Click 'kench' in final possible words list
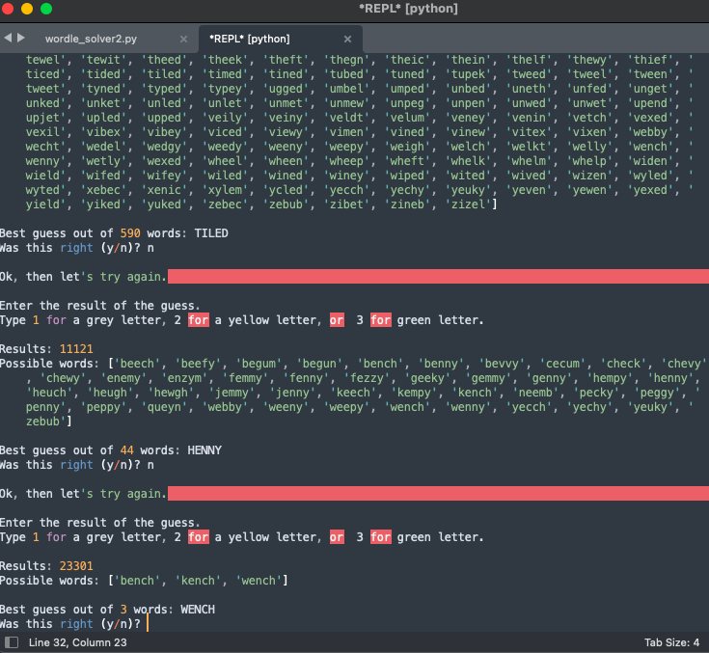 pyautogui.click(x=198, y=581)
